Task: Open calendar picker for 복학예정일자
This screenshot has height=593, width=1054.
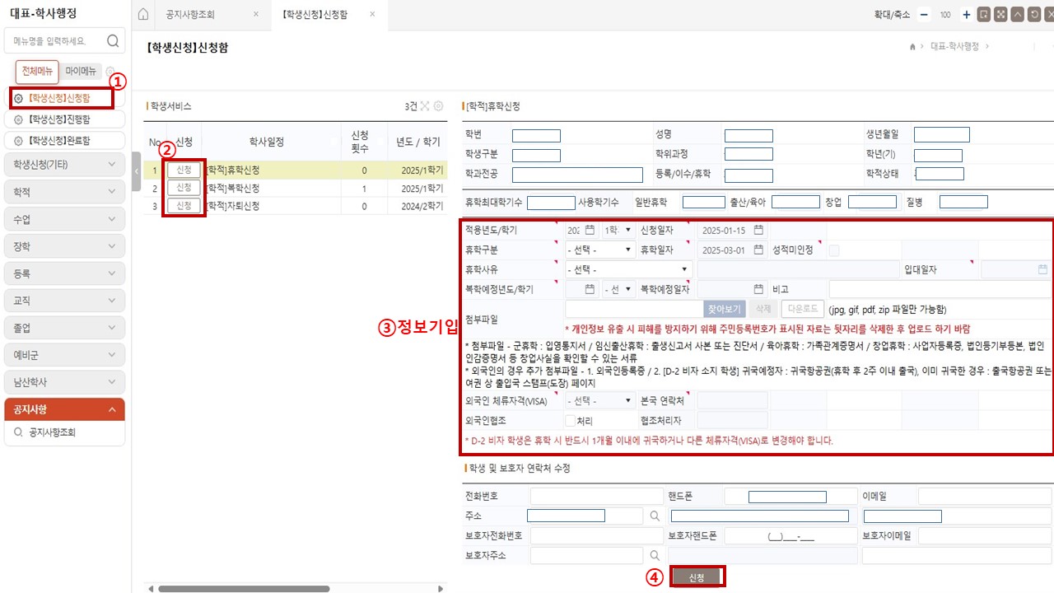Action: pyautogui.click(x=758, y=289)
